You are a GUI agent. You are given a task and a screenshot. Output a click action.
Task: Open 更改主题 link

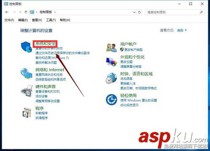126,62
